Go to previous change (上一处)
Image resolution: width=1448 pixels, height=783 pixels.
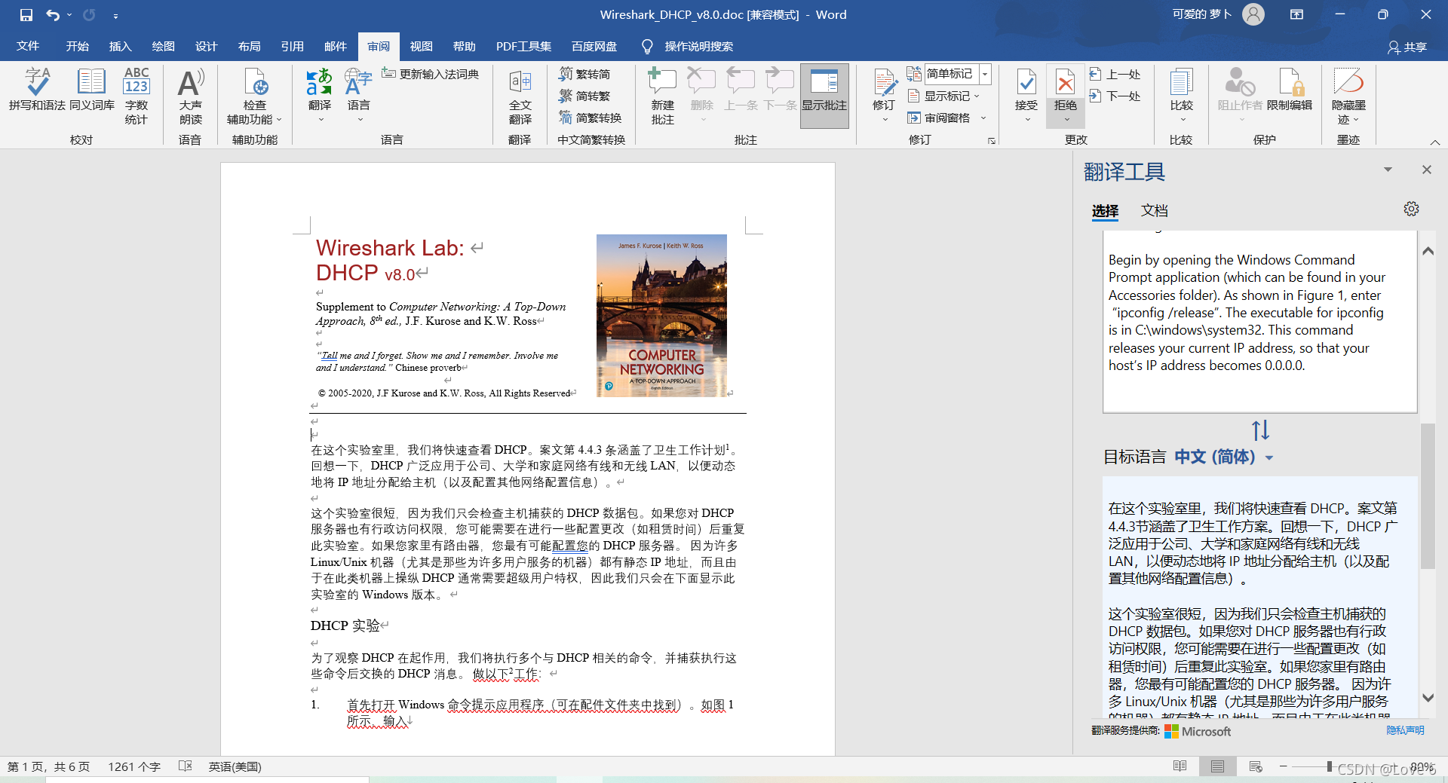pos(1115,74)
